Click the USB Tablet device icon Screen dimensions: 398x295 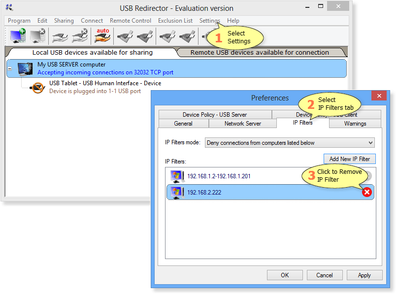(x=38, y=87)
